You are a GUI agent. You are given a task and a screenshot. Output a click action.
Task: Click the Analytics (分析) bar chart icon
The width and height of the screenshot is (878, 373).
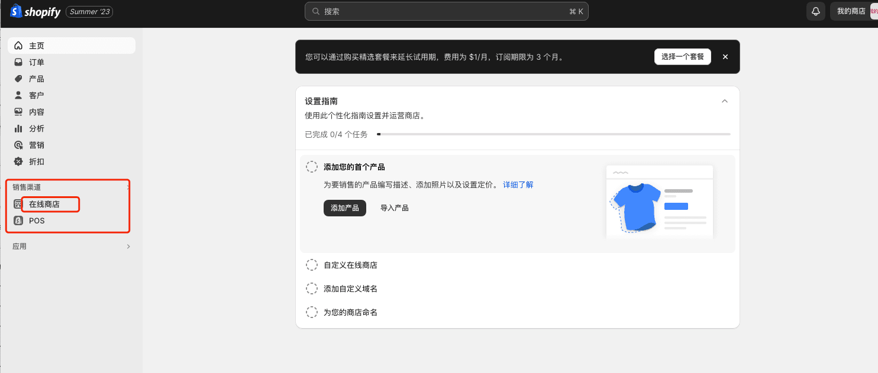tap(18, 128)
